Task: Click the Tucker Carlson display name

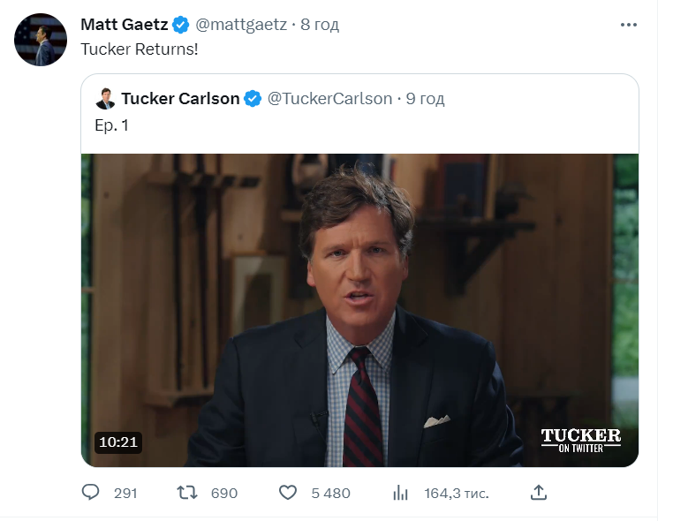Action: [180, 99]
